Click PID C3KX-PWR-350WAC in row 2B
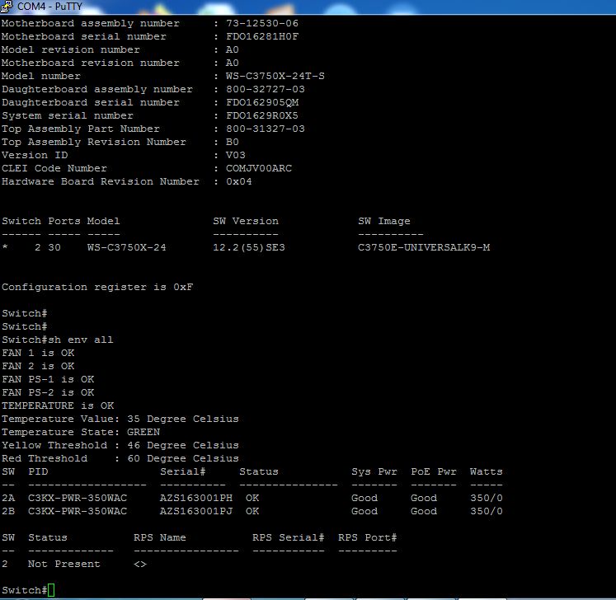 click(x=78, y=511)
